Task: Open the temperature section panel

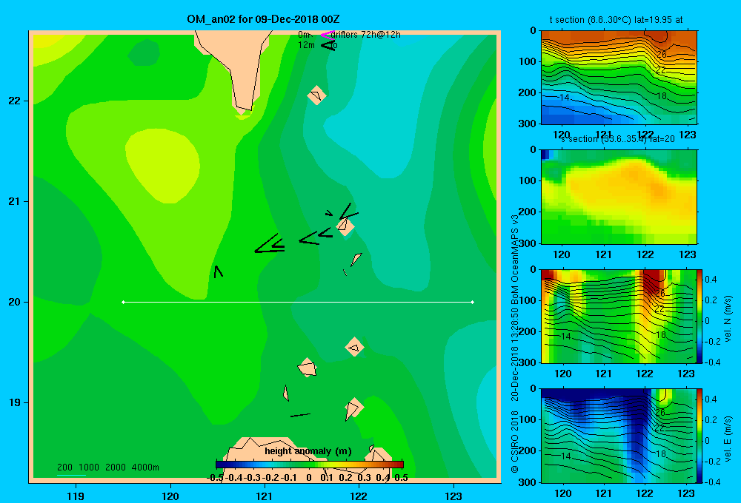Action: click(619, 77)
